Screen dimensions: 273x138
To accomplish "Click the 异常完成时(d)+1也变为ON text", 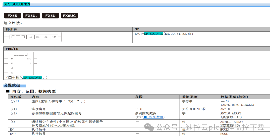I will [x=54, y=125].
